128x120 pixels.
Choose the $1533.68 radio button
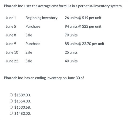[x=11, y=107]
